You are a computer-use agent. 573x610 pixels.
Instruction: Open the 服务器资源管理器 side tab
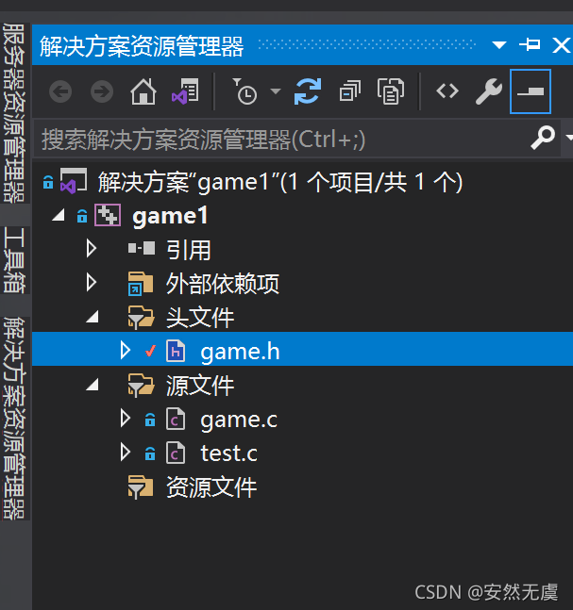(x=14, y=112)
